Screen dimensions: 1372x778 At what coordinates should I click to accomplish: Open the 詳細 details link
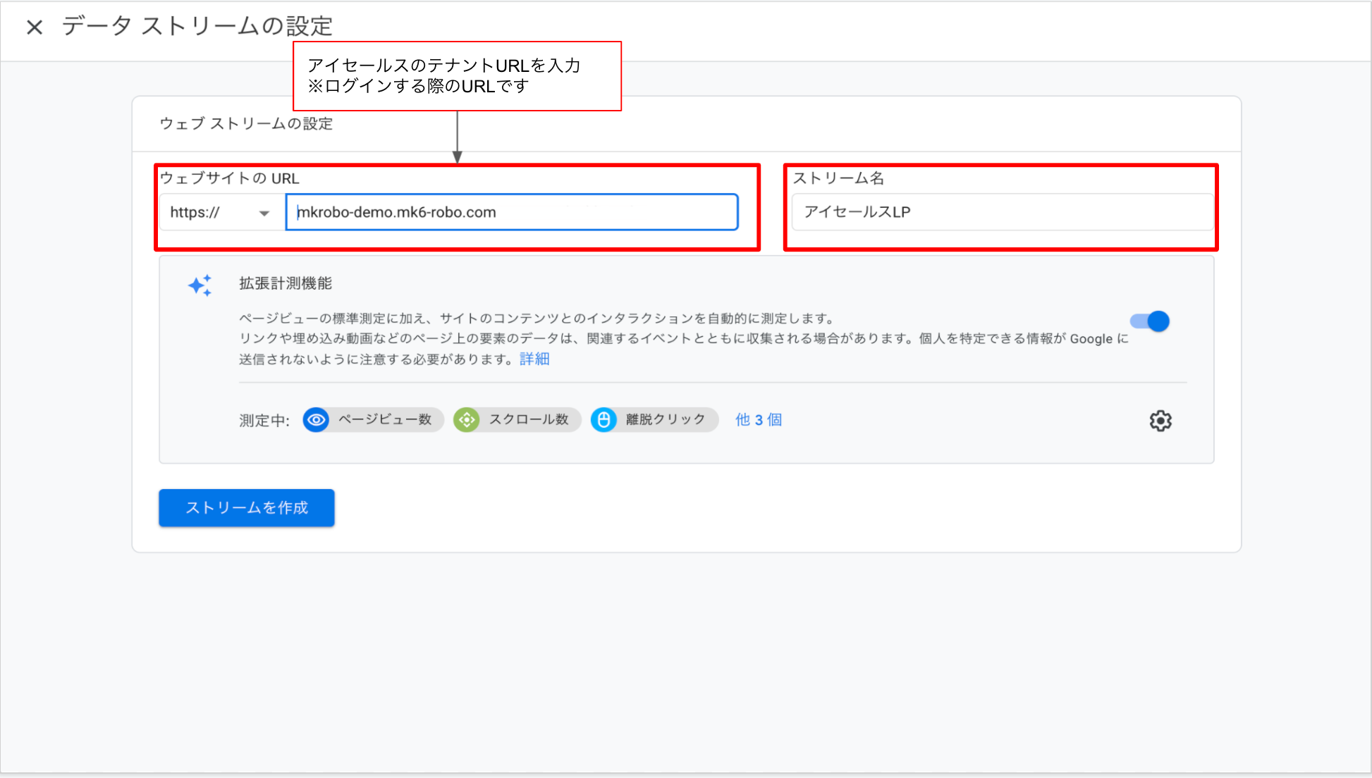(534, 359)
